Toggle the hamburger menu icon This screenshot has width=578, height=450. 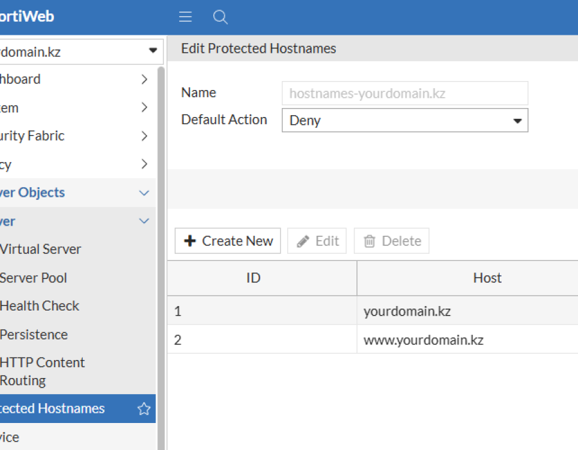click(185, 17)
